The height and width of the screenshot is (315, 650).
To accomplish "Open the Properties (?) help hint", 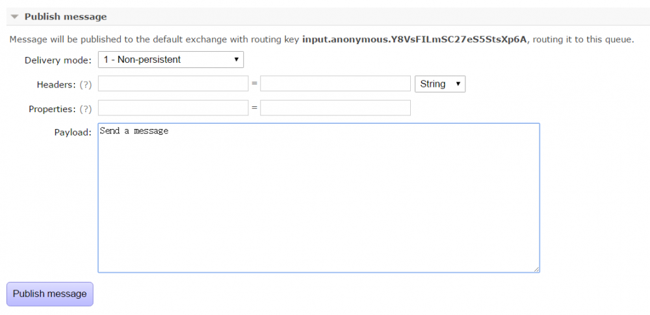I will tap(85, 109).
